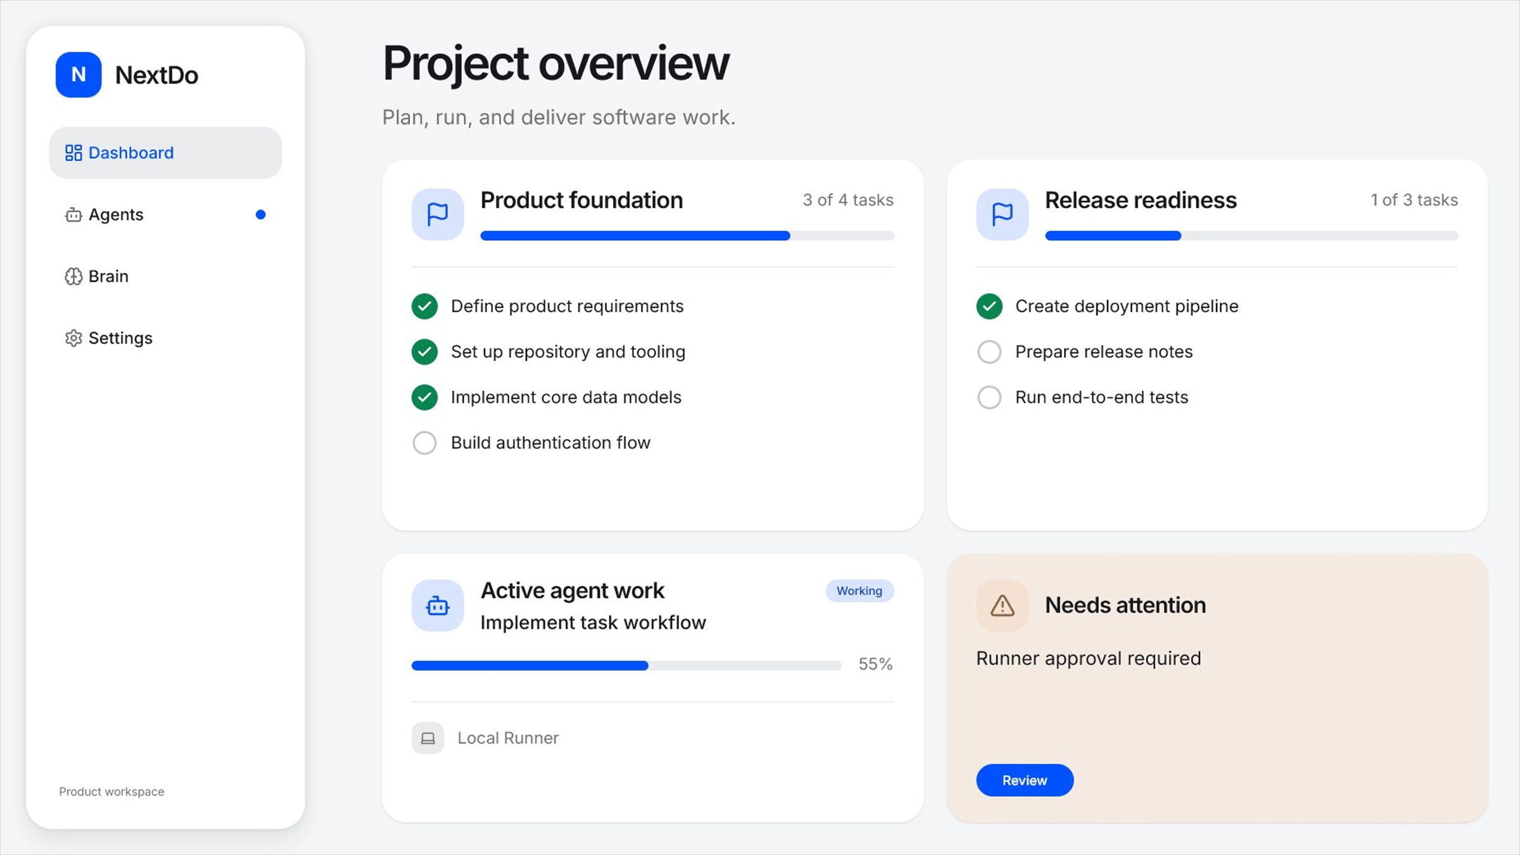Mark Run end-to-end tests as done
The width and height of the screenshot is (1520, 855).
pos(989,398)
